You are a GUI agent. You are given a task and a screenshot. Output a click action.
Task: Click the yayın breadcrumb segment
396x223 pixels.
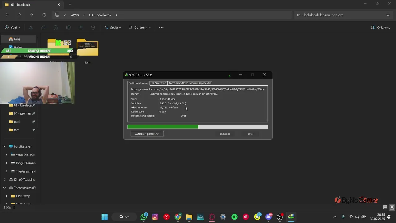[75, 15]
